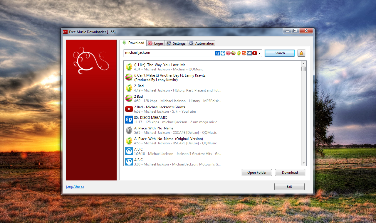
Task: Click the Open Folder button
Action: (x=257, y=173)
